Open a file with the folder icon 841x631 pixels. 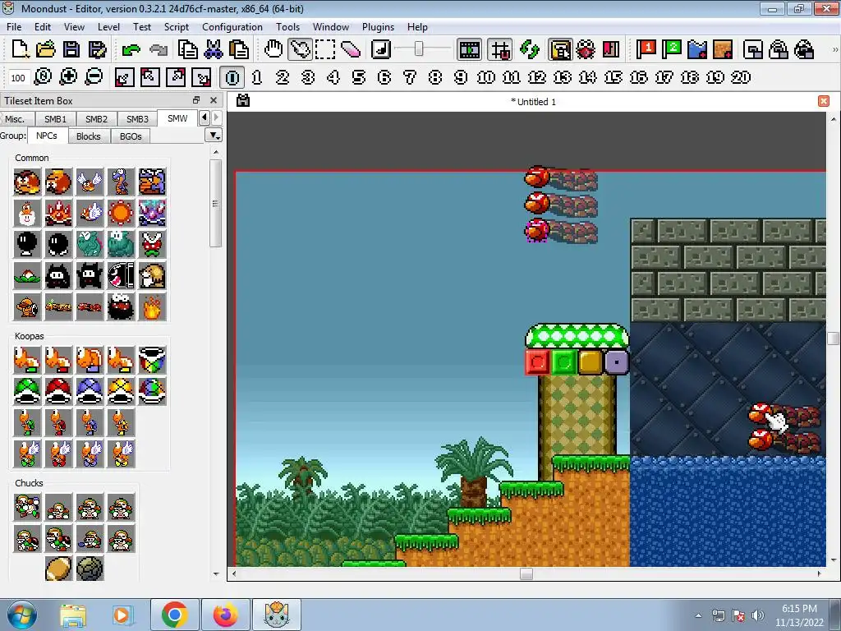(x=46, y=50)
